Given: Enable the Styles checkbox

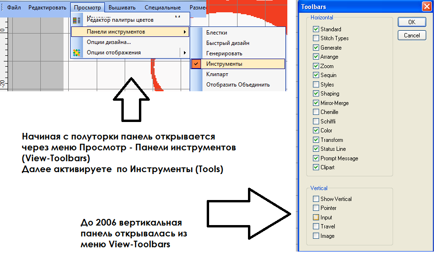Looking at the screenshot, I should [x=316, y=85].
